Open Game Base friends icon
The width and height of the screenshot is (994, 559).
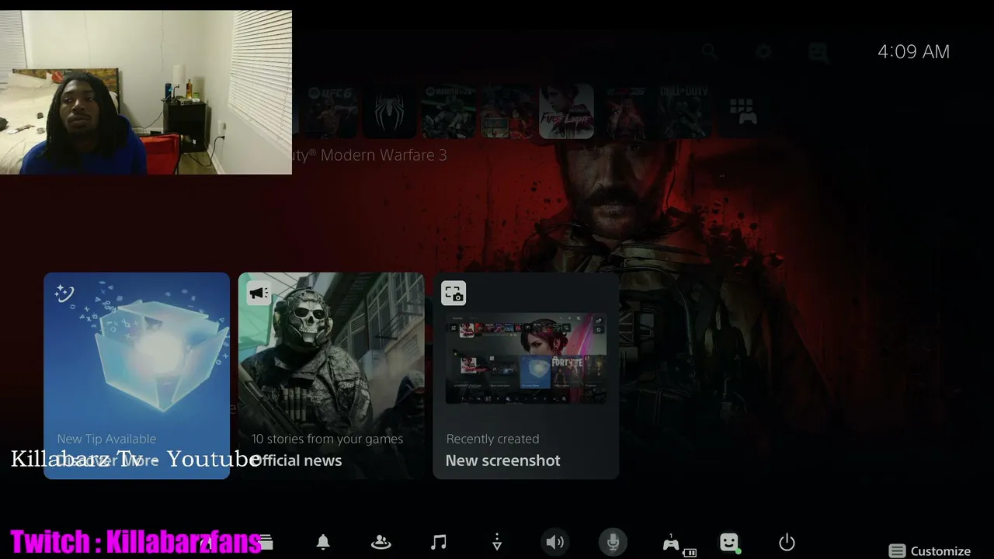(x=381, y=542)
